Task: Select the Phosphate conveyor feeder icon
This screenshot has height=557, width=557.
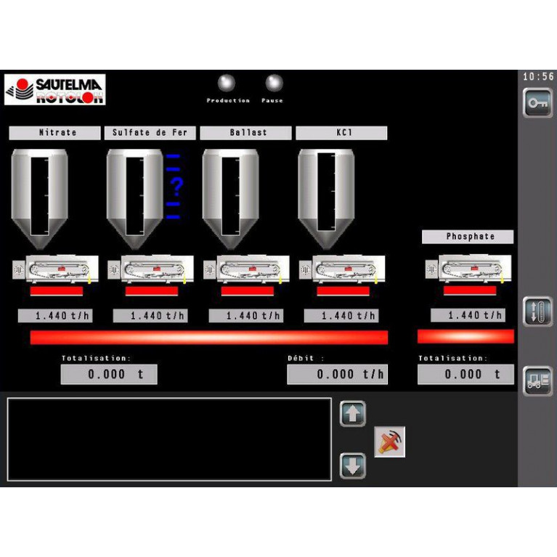Action: click(469, 269)
